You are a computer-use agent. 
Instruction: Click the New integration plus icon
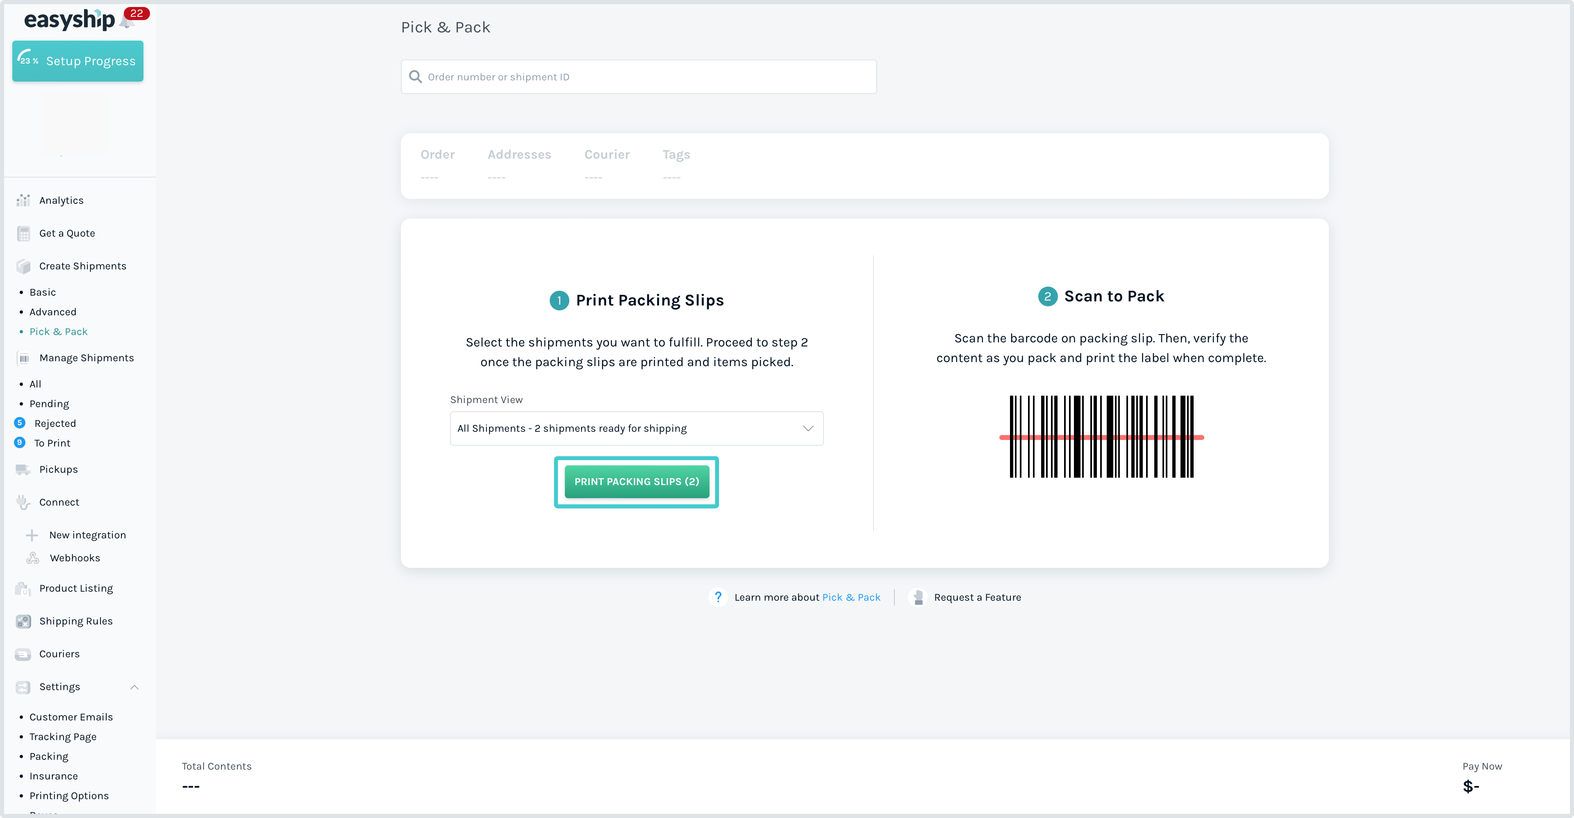32,535
